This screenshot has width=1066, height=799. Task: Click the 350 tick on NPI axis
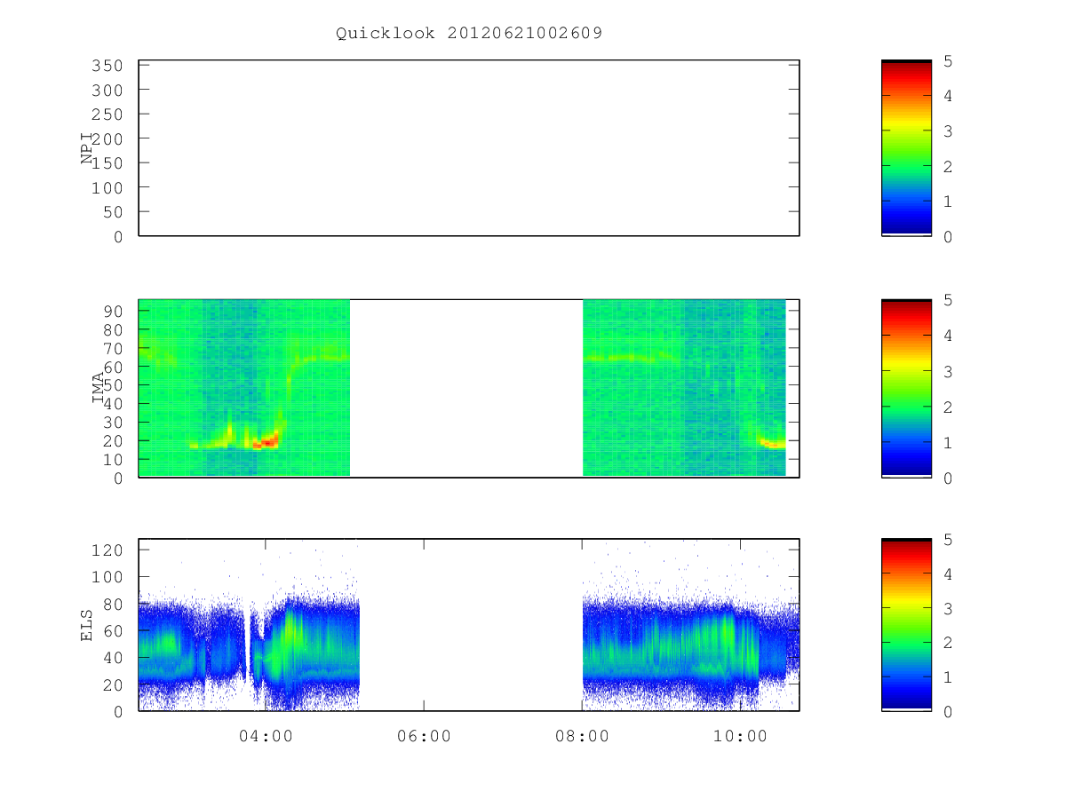[x=106, y=66]
